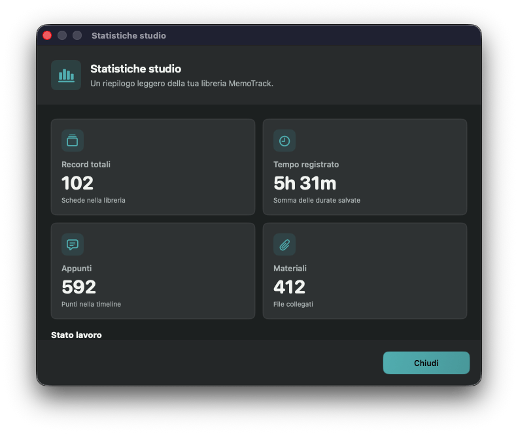Click the value '412'
Screen dimensions: 518x434
point(289,287)
